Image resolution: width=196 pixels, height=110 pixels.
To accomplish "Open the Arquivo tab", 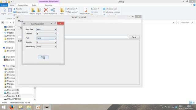I will [4, 5].
